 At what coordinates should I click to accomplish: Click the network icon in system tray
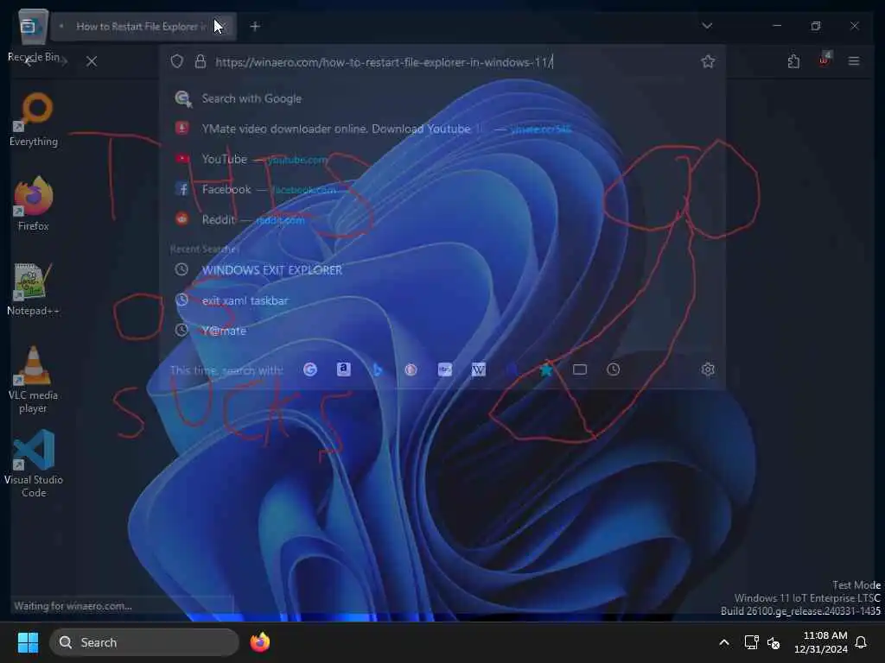[x=751, y=642]
